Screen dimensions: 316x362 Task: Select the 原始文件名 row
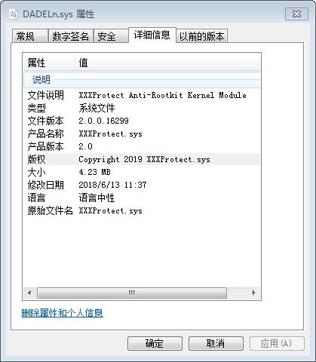pos(142,210)
